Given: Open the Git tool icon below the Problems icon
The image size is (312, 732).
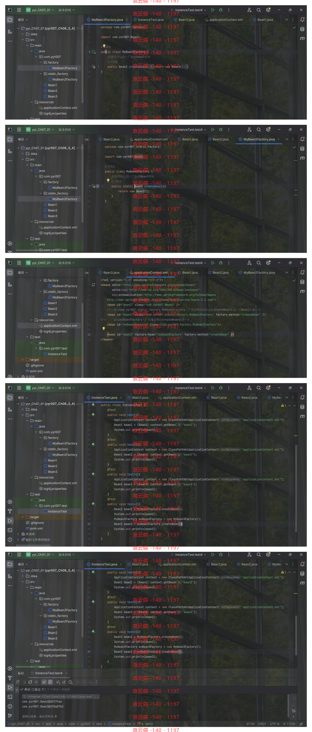Looking at the screenshot, I should 10,716.
